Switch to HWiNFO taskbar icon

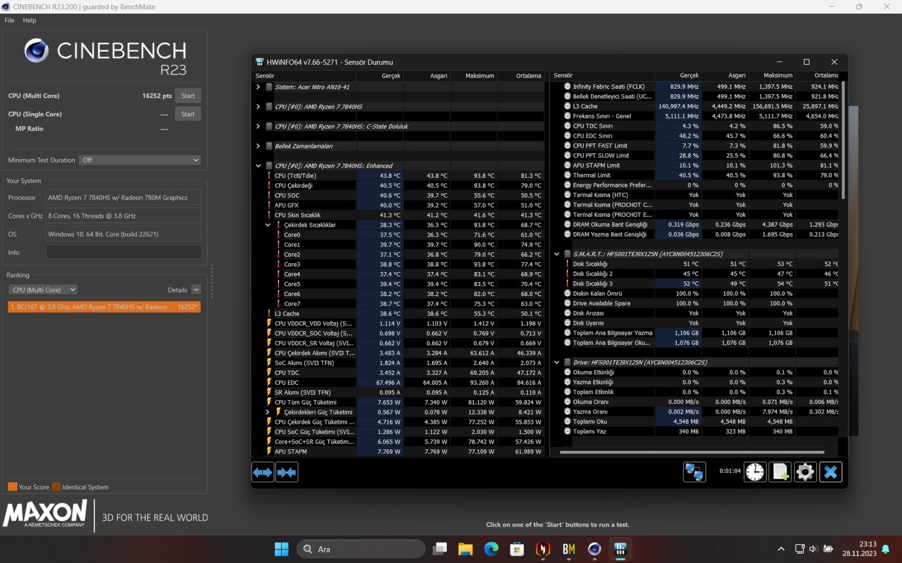pos(620,549)
